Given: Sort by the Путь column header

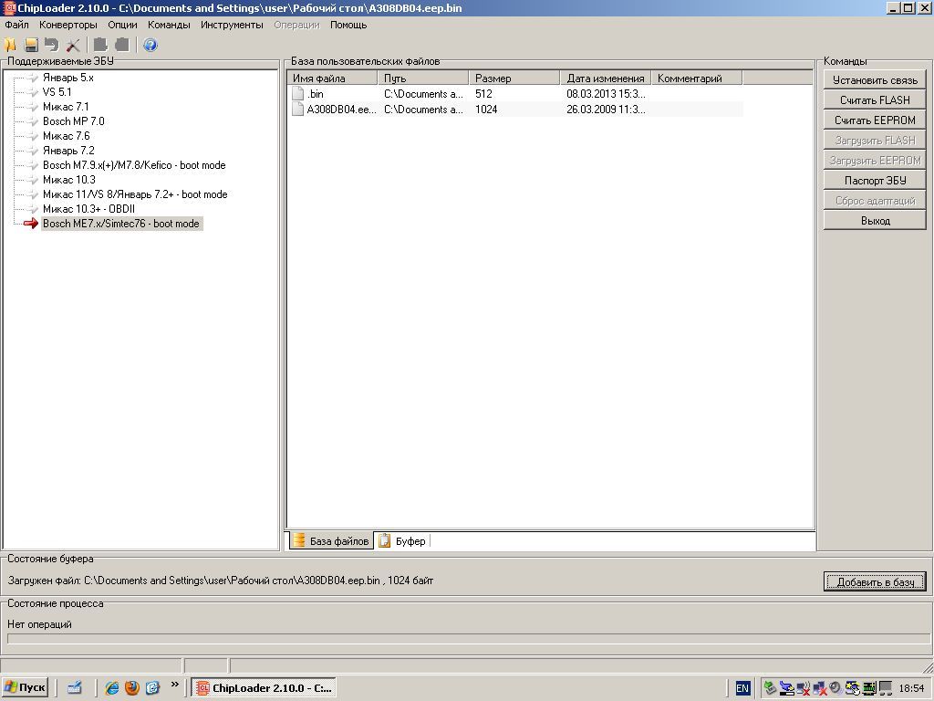Looking at the screenshot, I should [423, 78].
